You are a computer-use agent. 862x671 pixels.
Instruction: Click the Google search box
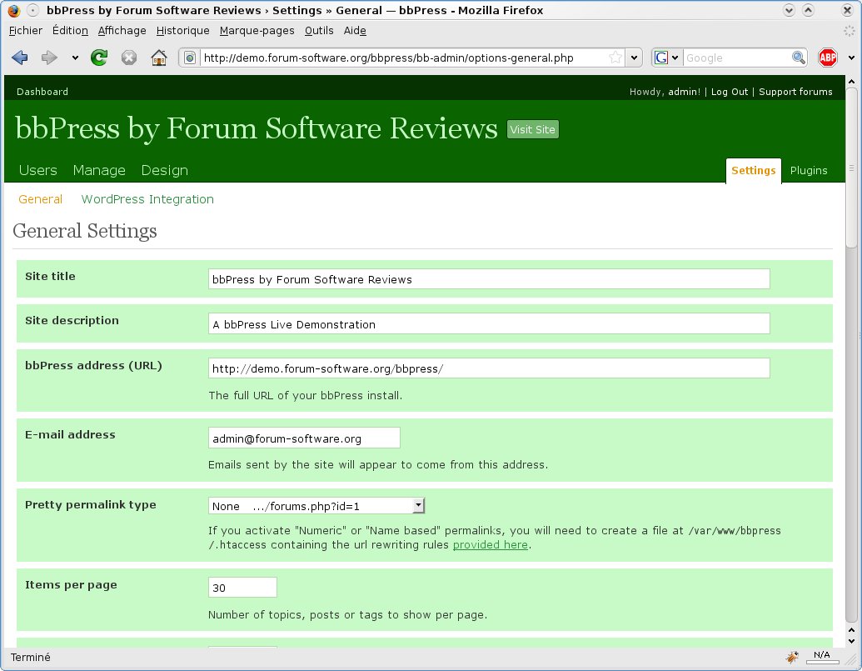pyautogui.click(x=736, y=58)
